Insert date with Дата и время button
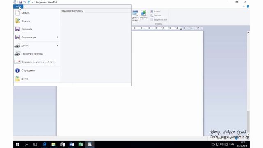The image size is (263, 148). 135,16
